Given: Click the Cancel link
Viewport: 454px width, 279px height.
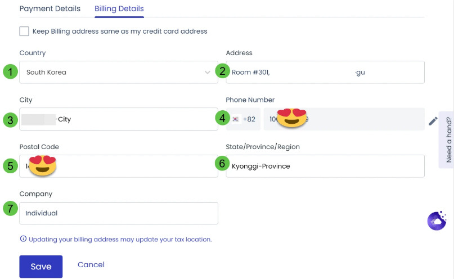Looking at the screenshot, I should 91,264.
